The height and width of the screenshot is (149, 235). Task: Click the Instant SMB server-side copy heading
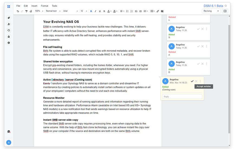(61, 120)
